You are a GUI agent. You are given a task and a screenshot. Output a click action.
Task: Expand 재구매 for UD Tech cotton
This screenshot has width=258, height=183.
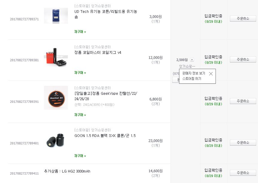(80, 32)
